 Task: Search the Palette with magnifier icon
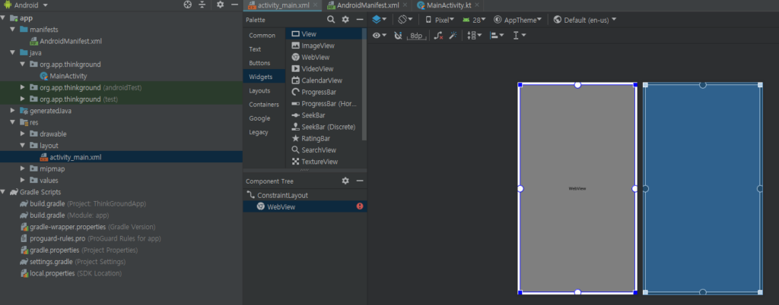331,20
